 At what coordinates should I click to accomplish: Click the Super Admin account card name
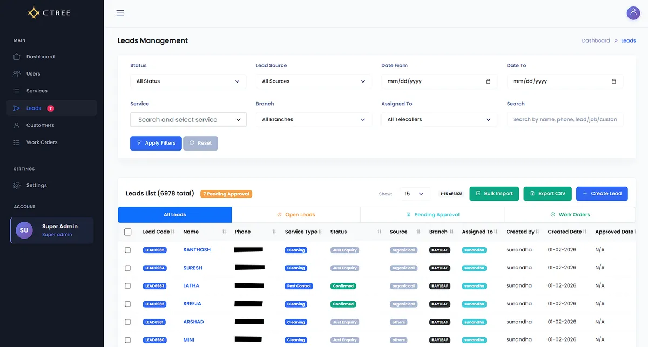60,227
